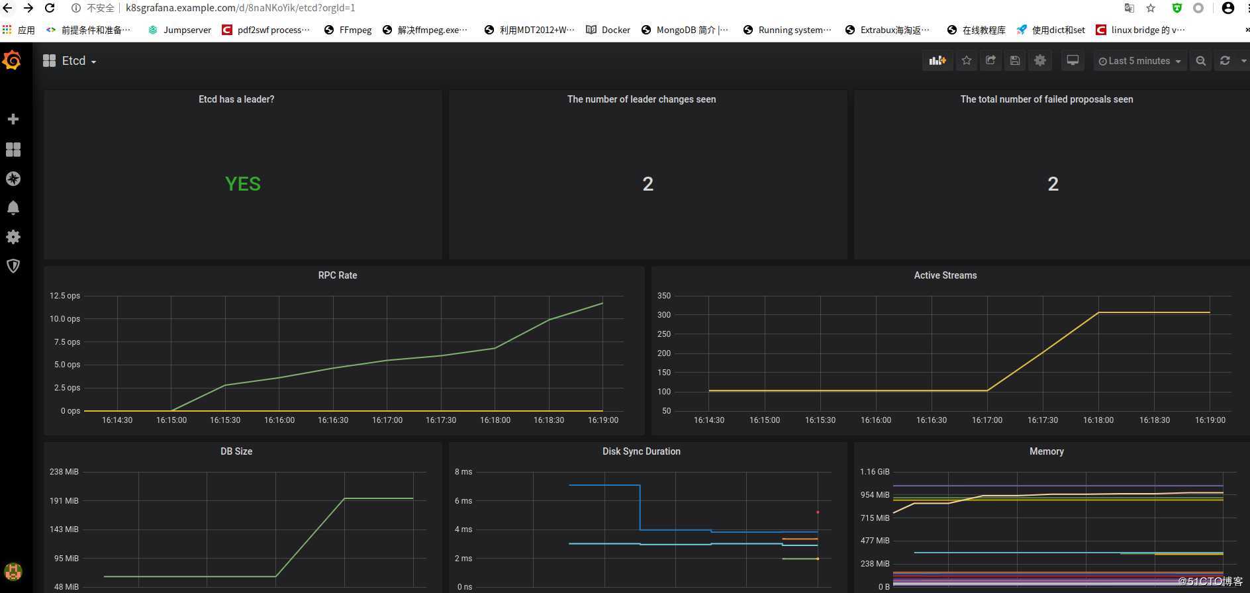This screenshot has height=593, width=1250.
Task: Refresh the dashboard
Action: pyautogui.click(x=1225, y=61)
